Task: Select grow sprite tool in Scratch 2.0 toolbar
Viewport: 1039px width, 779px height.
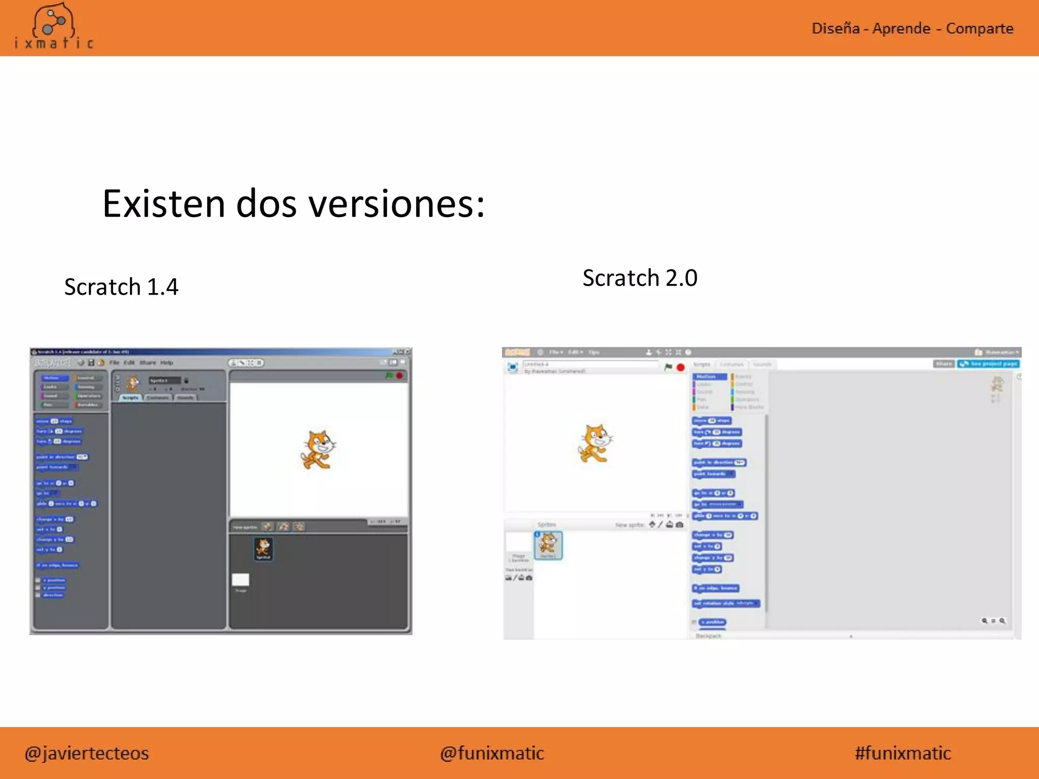Action: [669, 352]
